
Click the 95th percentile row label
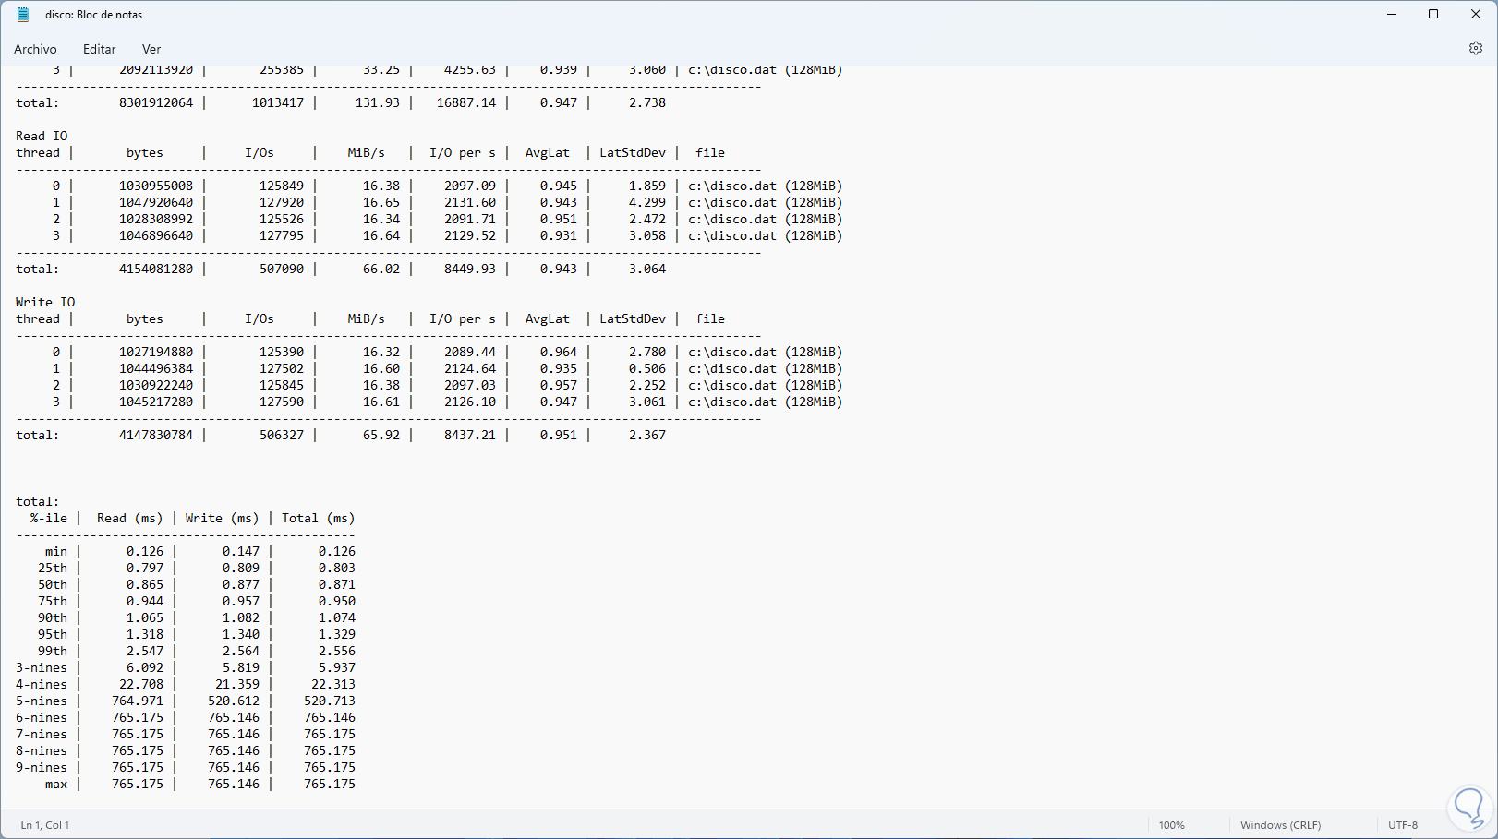tap(53, 634)
